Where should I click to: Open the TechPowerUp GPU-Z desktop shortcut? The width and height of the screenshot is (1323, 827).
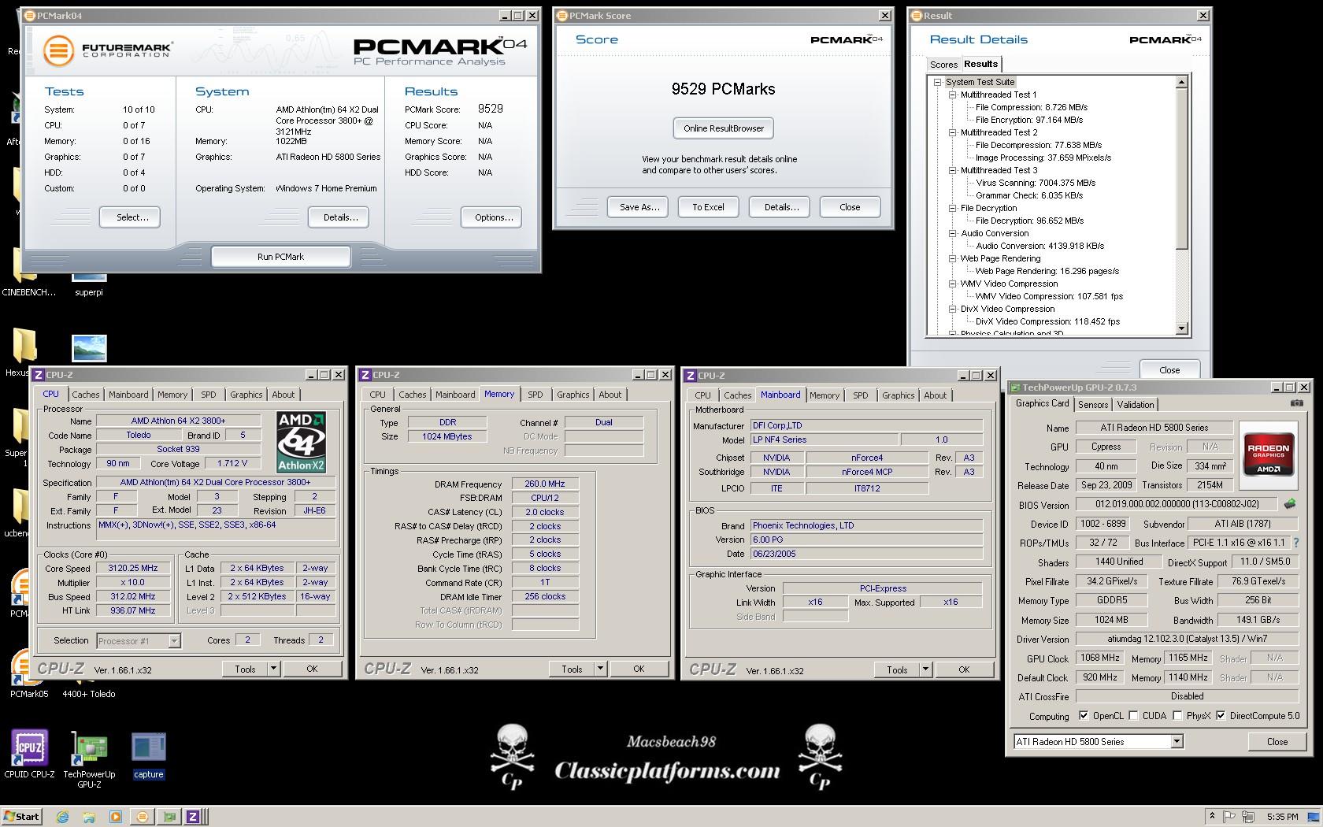89,758
